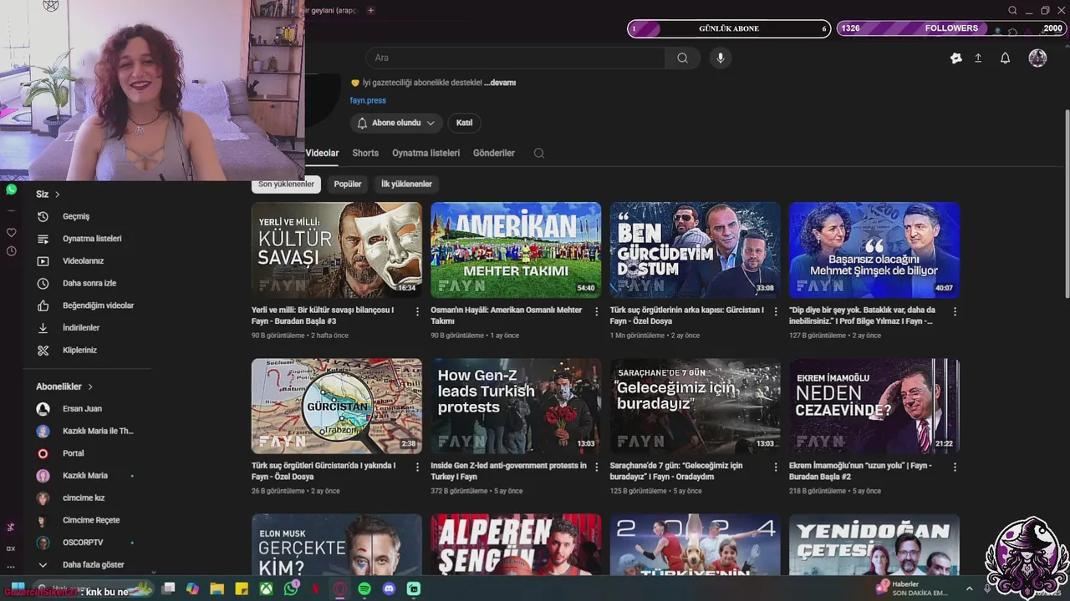Click the search magnifier button next to Ara
Viewport: 1070px width, 601px height.
[x=682, y=58]
